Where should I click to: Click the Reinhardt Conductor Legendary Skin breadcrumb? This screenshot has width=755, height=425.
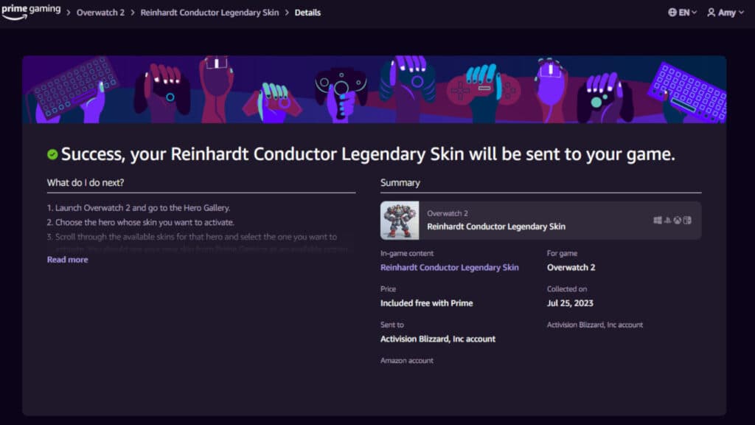pyautogui.click(x=209, y=12)
